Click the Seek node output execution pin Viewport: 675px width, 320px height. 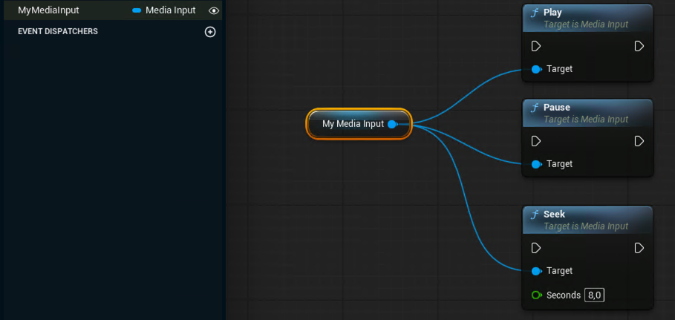639,248
